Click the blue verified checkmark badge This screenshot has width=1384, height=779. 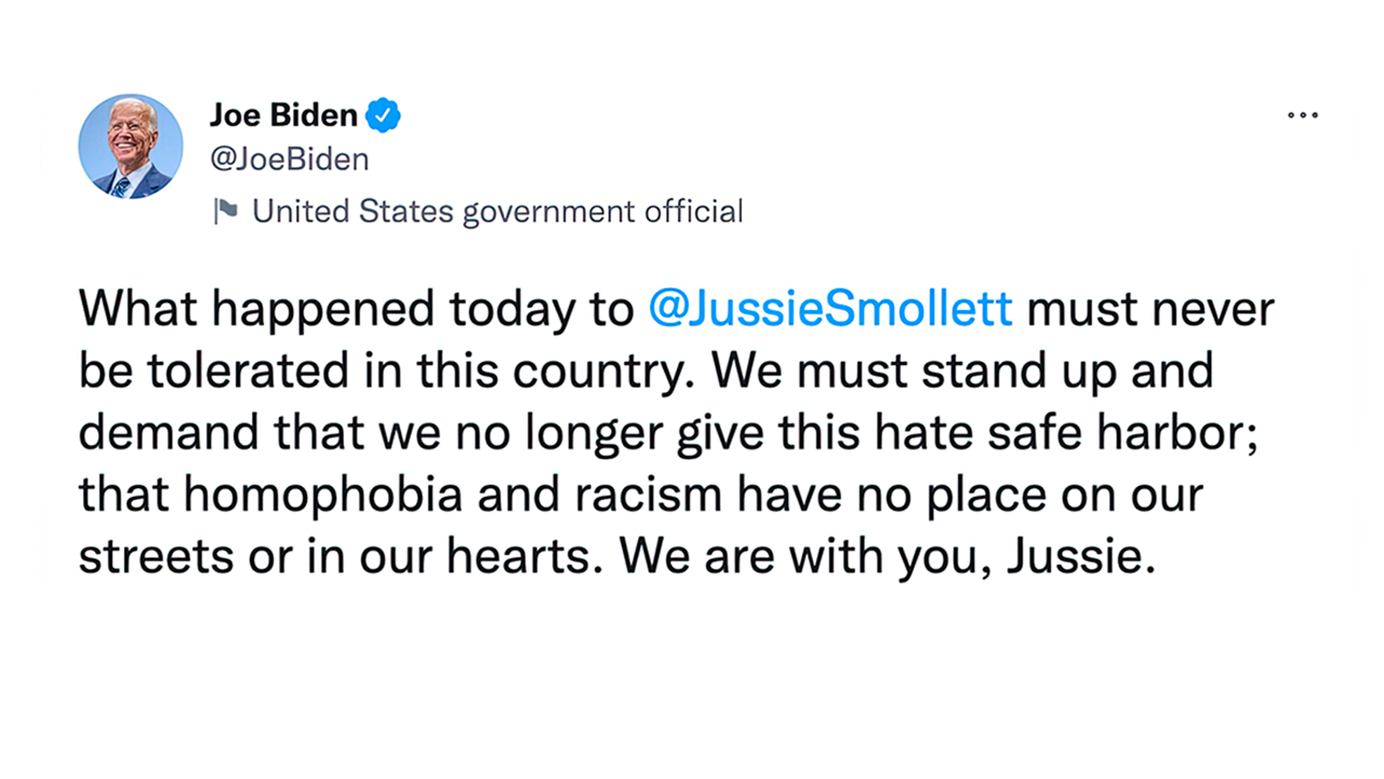click(x=383, y=115)
